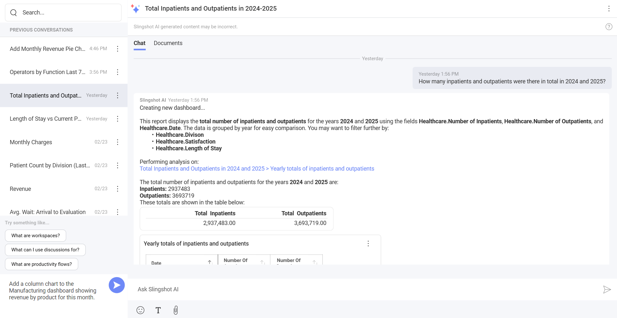Open the Patient Count by Division conversation
This screenshot has height=318, width=617.
pyautogui.click(x=64, y=165)
